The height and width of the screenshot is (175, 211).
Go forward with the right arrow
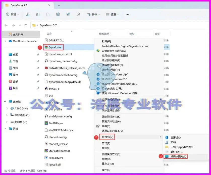(x=14, y=25)
